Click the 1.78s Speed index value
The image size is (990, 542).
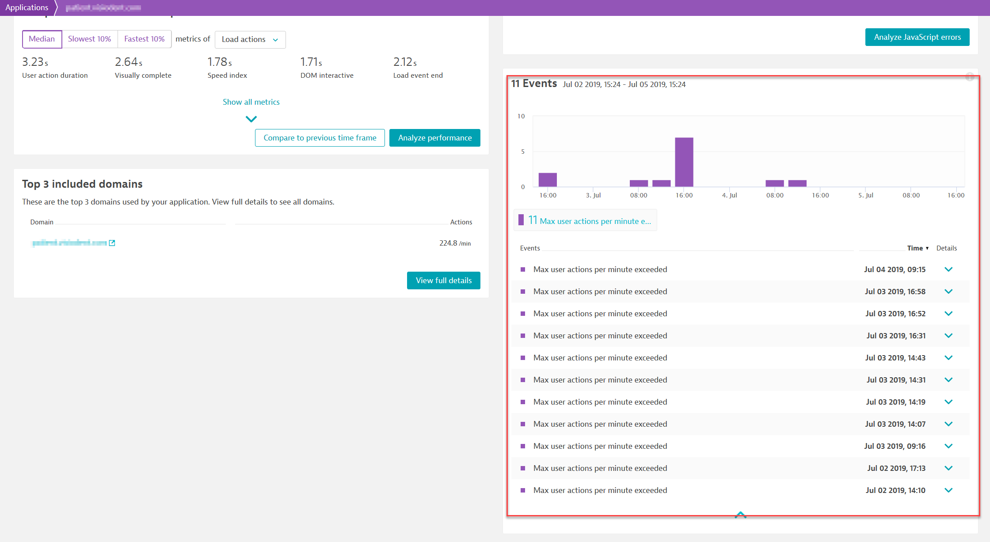[x=220, y=62]
